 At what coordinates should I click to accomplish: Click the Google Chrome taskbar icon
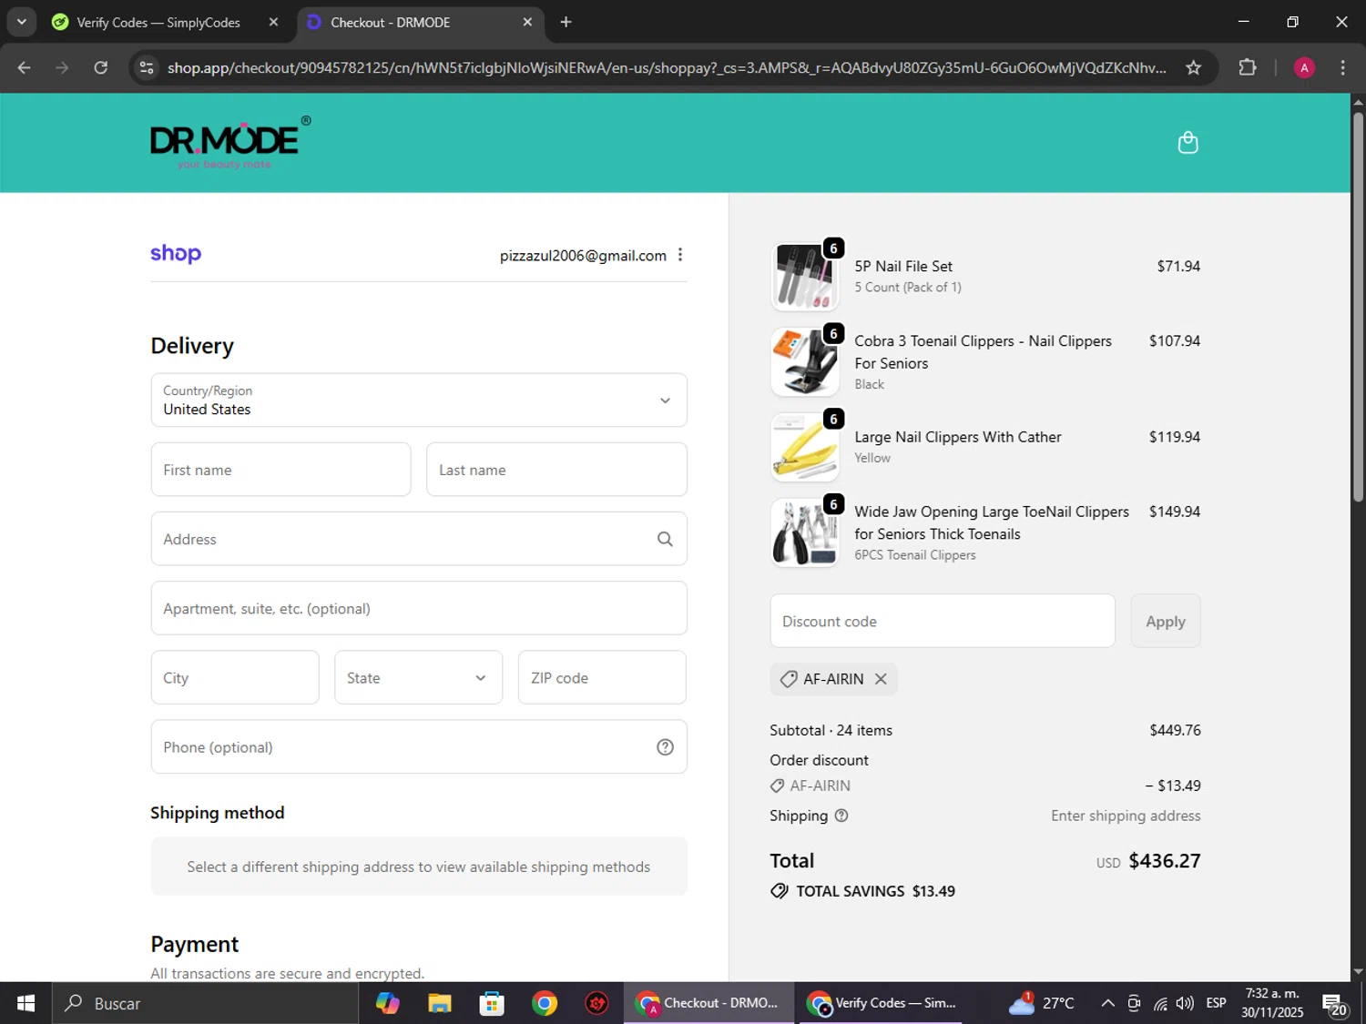pos(545,1003)
